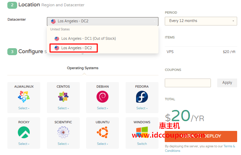Expand the Rocky Select version dropdown
This screenshot has height=155, width=241.
click(x=24, y=144)
